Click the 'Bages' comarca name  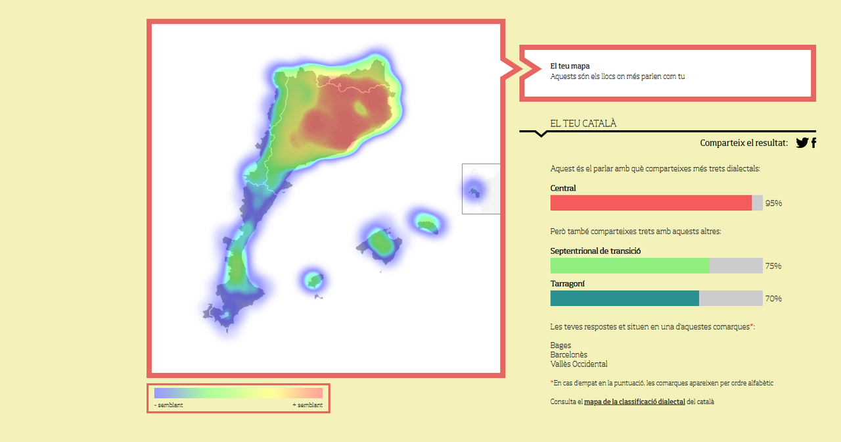pyautogui.click(x=560, y=345)
